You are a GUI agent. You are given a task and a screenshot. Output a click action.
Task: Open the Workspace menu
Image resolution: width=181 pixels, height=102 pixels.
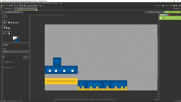click(x=20, y=3)
